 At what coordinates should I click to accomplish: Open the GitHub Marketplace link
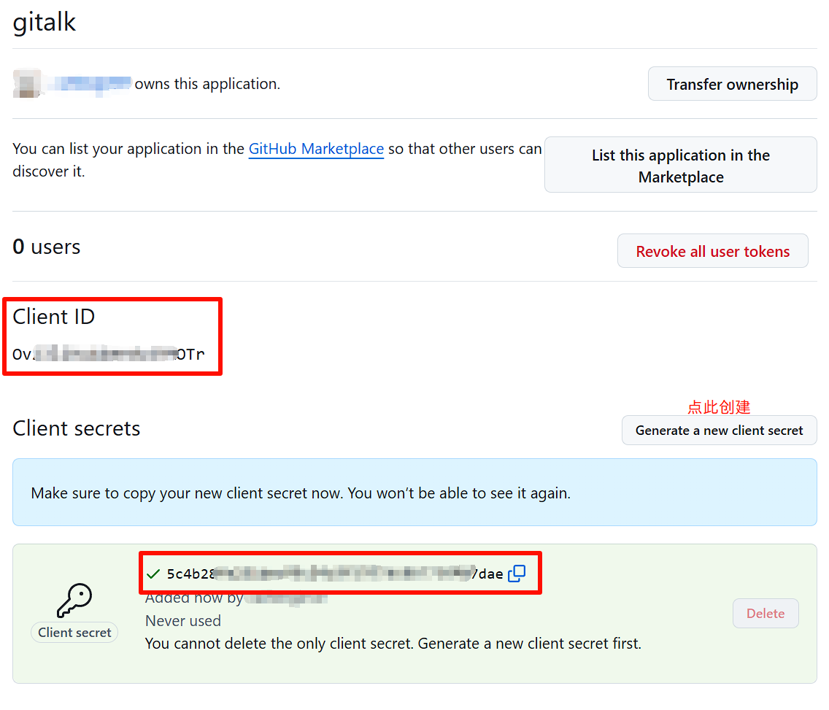pos(316,149)
